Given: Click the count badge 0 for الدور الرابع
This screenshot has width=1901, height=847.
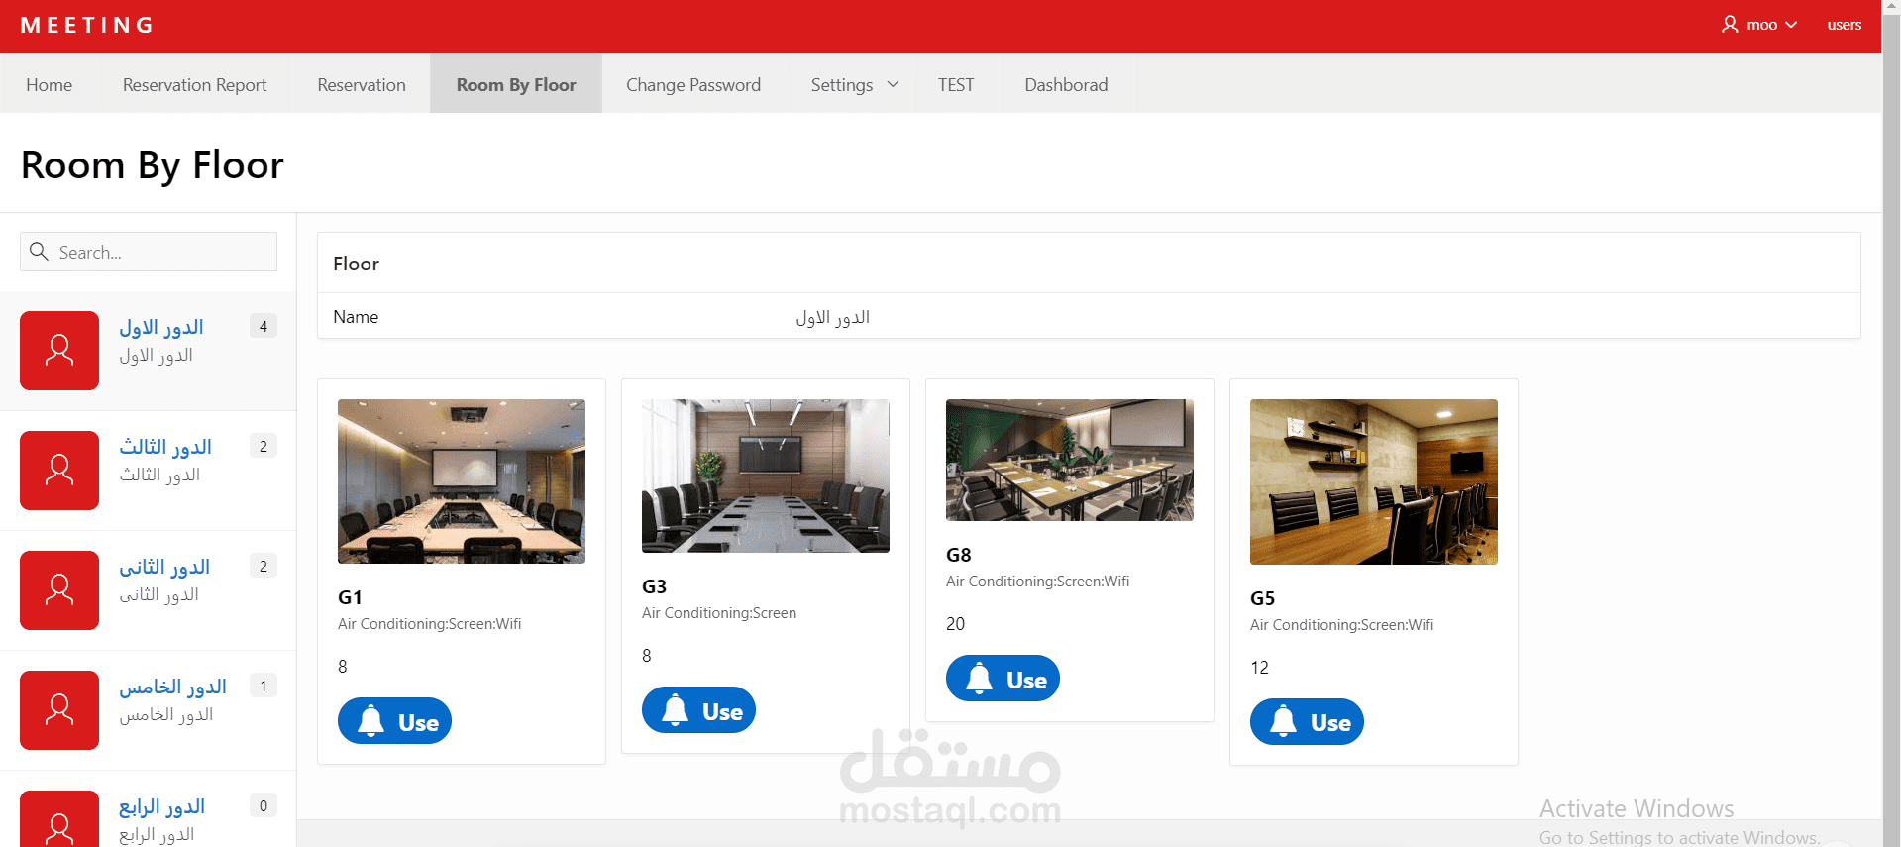Looking at the screenshot, I should [264, 805].
